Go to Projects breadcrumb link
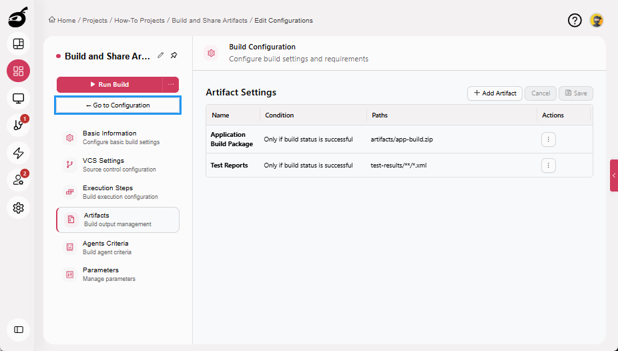This screenshot has width=618, height=351. 95,21
